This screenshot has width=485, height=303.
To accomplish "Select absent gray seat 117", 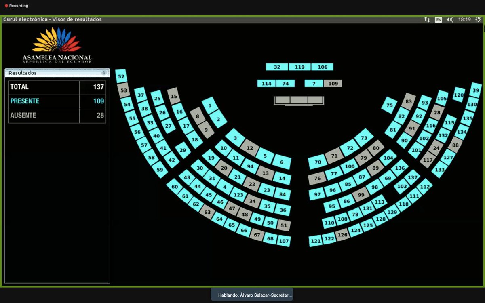I will coord(428,160).
